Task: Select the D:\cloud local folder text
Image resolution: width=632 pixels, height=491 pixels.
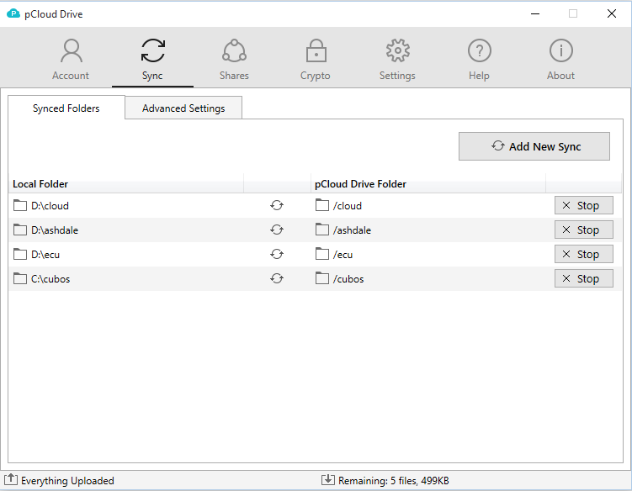Action: (50, 206)
